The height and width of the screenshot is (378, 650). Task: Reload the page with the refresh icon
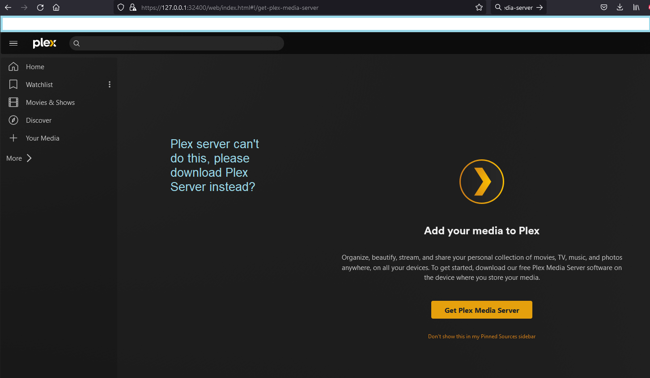click(40, 8)
